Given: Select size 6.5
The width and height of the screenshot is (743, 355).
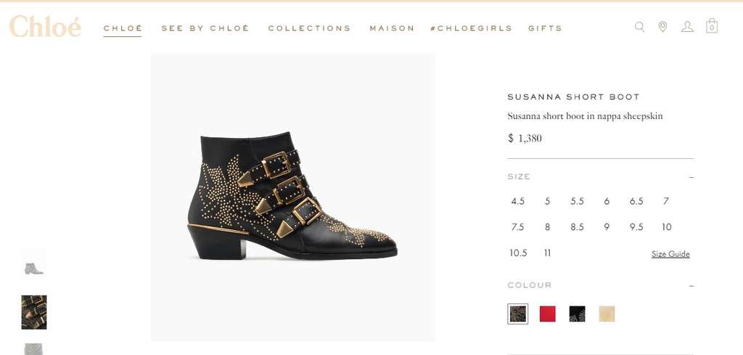Looking at the screenshot, I should tap(636, 201).
